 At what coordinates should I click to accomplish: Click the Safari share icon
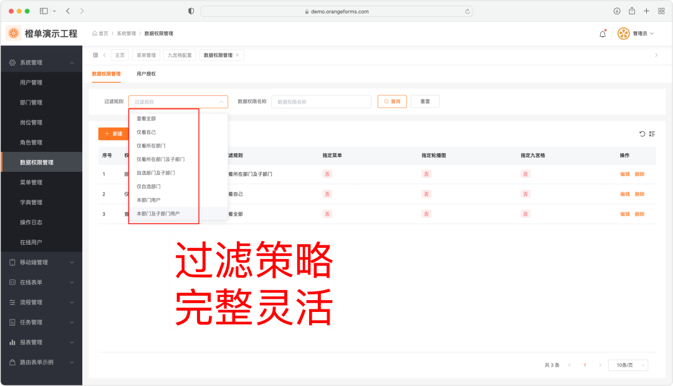coord(632,11)
